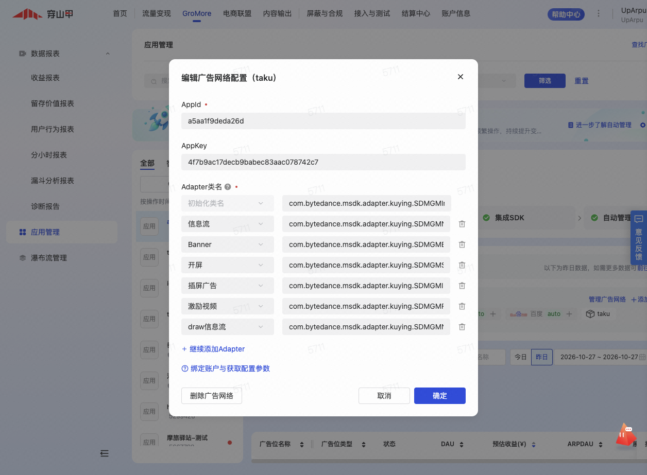Click the 重置 reset link
The height and width of the screenshot is (475, 647).
(582, 81)
